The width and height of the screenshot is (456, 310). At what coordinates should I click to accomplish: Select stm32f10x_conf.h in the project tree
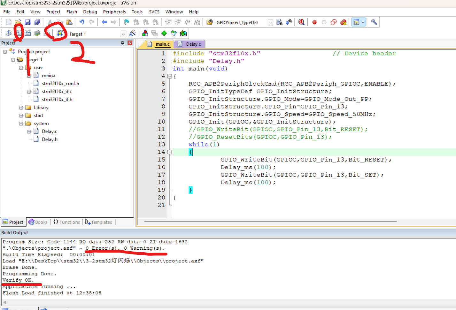click(60, 84)
